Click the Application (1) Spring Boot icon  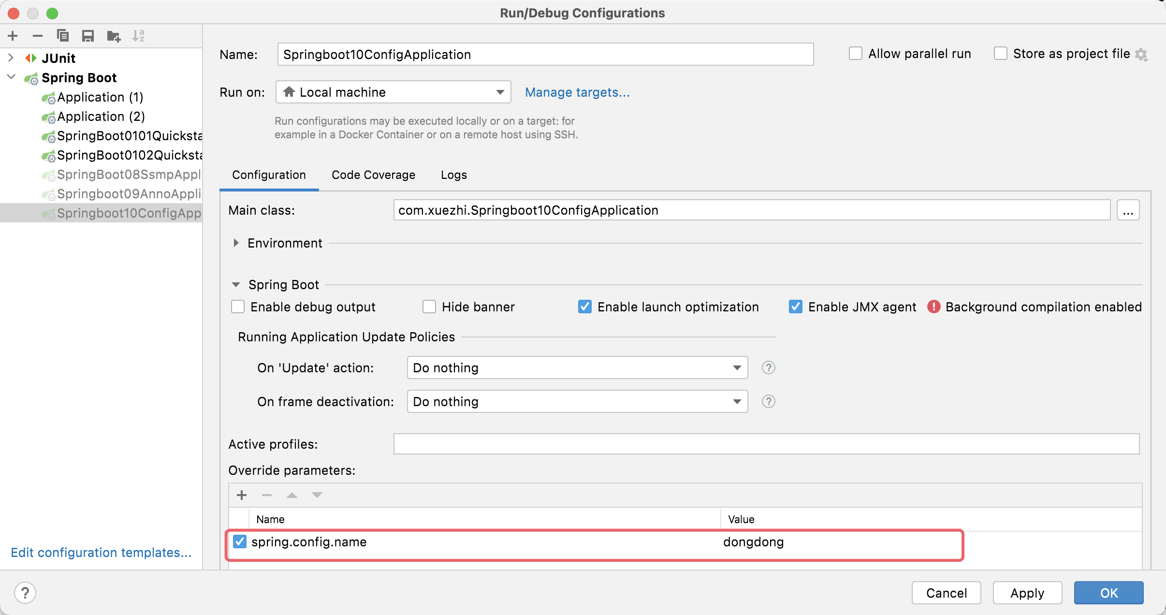click(48, 98)
